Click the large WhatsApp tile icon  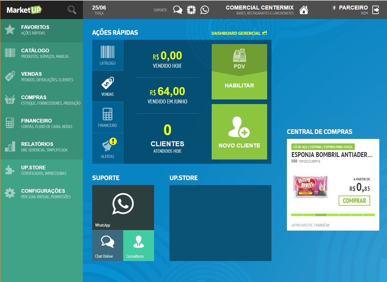pyautogui.click(x=123, y=203)
